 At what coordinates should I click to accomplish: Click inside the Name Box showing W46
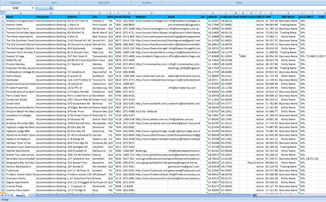tap(16, 8)
